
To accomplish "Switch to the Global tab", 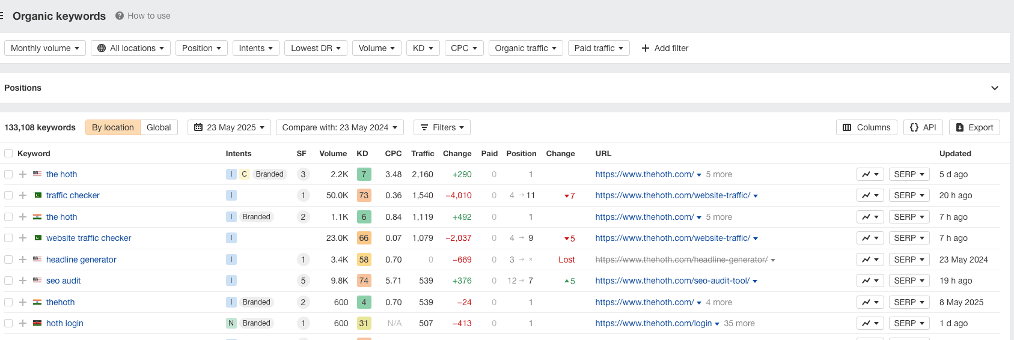I will (x=159, y=127).
